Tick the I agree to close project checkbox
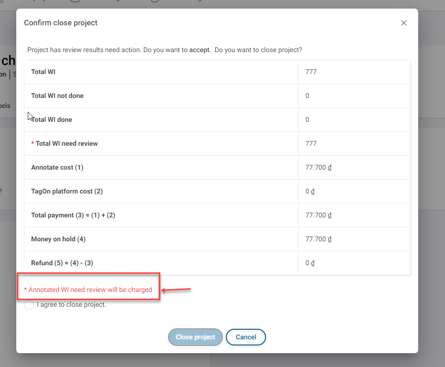 pos(29,305)
